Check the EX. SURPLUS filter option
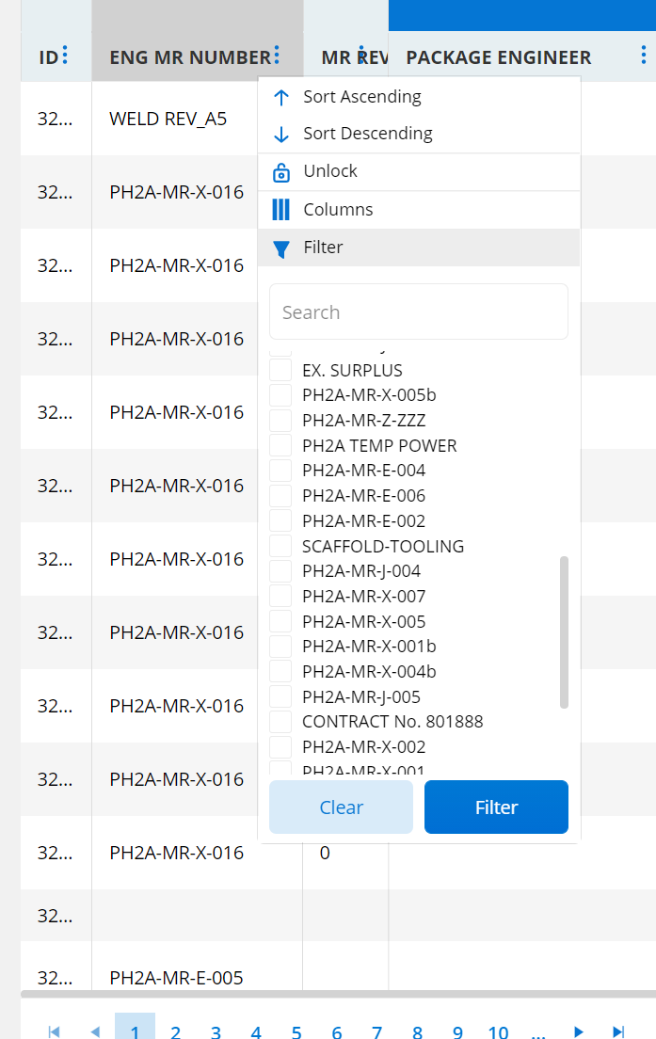This screenshot has width=656, height=1039. [281, 370]
